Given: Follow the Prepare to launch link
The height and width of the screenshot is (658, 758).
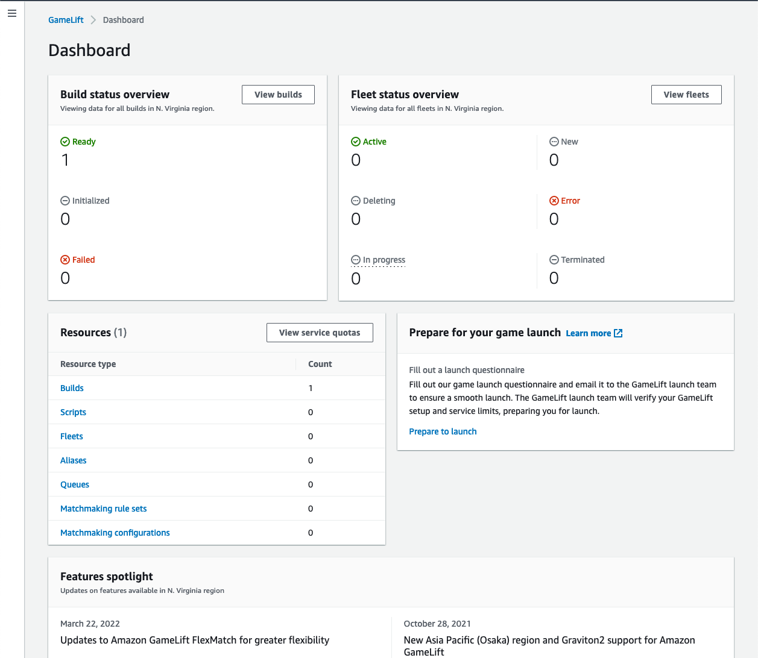Looking at the screenshot, I should coord(443,431).
